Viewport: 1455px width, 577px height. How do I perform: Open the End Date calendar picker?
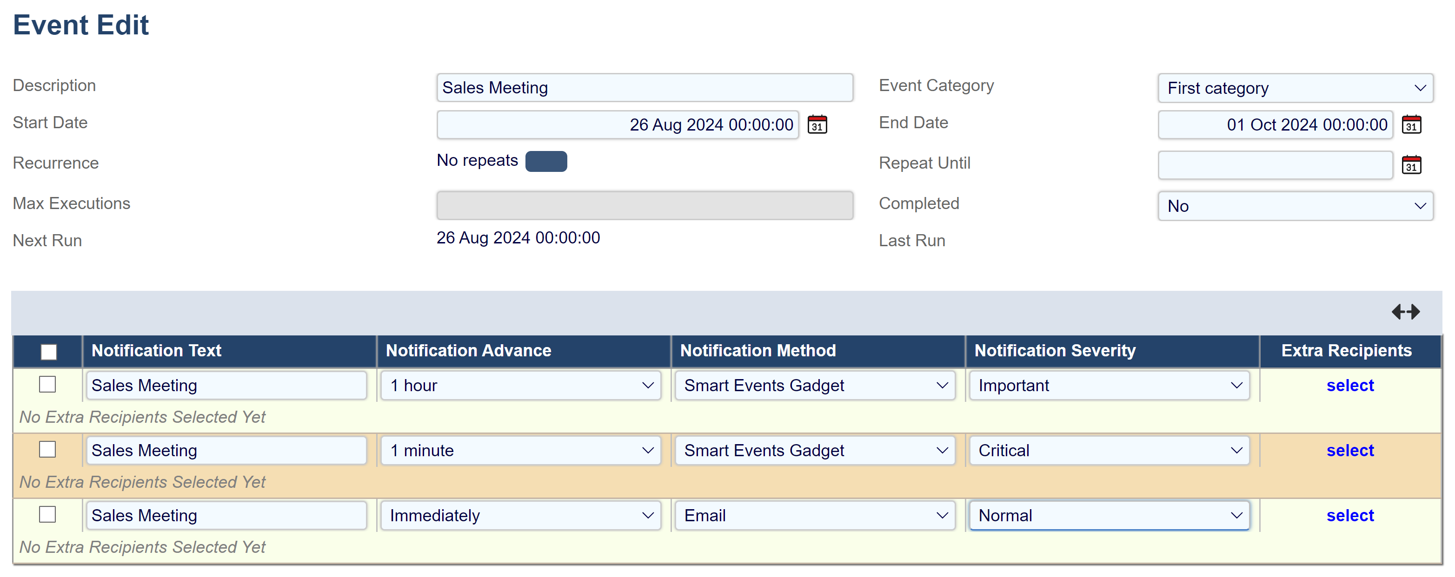coord(1411,125)
